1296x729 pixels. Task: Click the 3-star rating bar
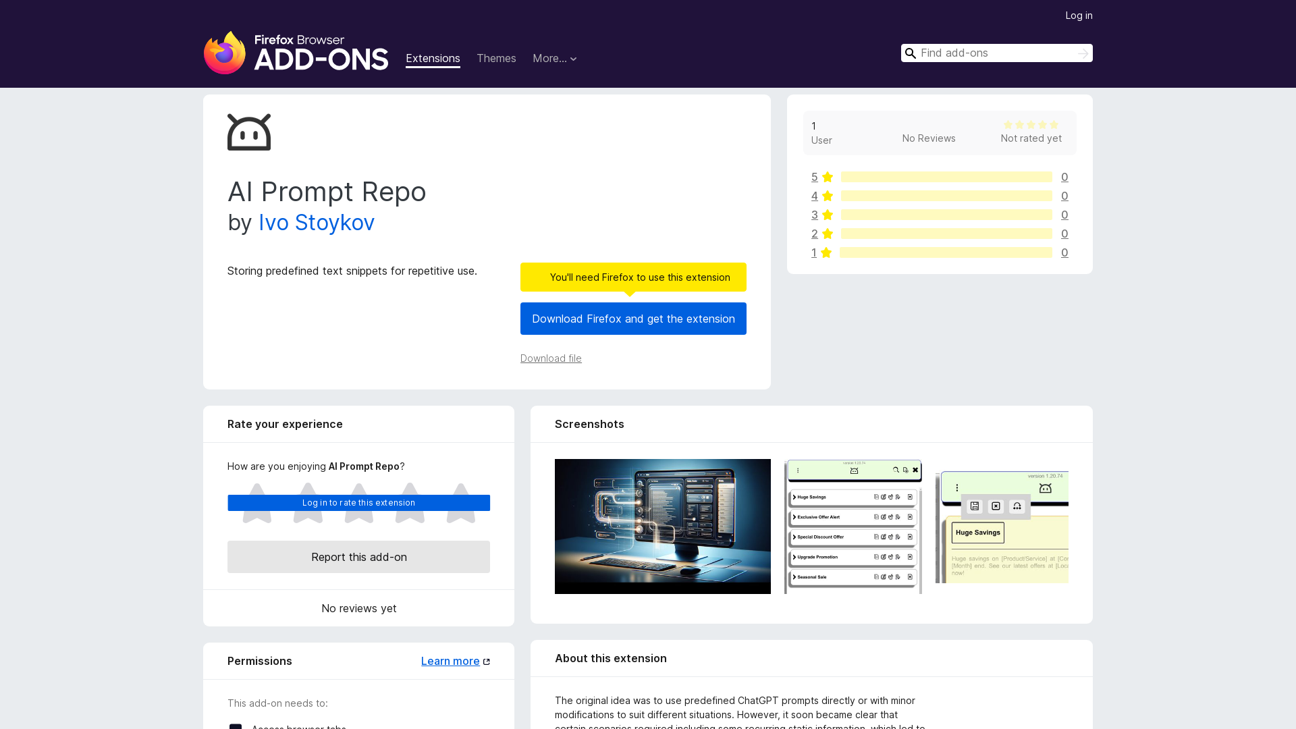coord(946,215)
